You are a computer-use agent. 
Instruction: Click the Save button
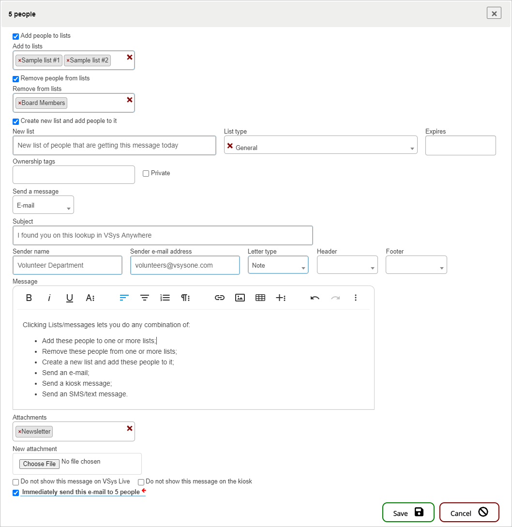pos(408,512)
